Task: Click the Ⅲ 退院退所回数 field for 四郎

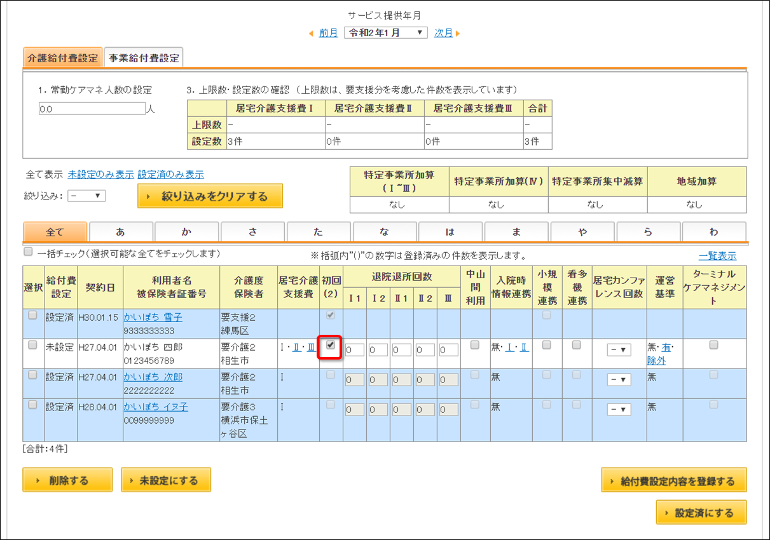Action: coord(448,350)
